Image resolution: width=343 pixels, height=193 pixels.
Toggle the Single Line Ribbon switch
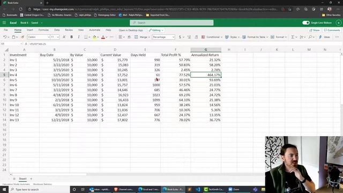(306, 23)
